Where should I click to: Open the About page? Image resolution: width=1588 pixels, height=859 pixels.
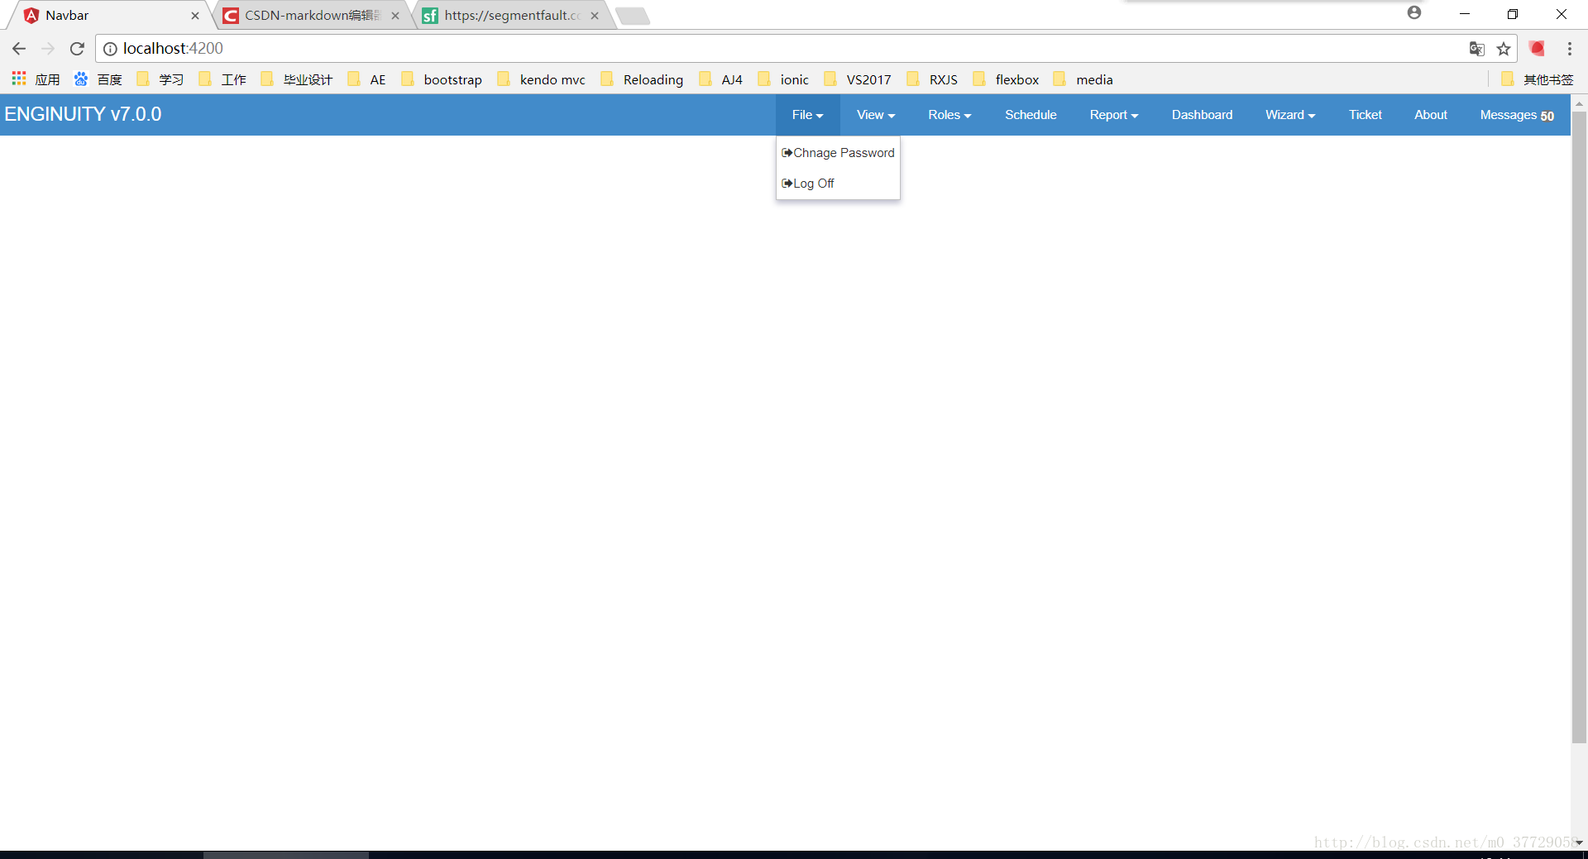[1430, 115]
